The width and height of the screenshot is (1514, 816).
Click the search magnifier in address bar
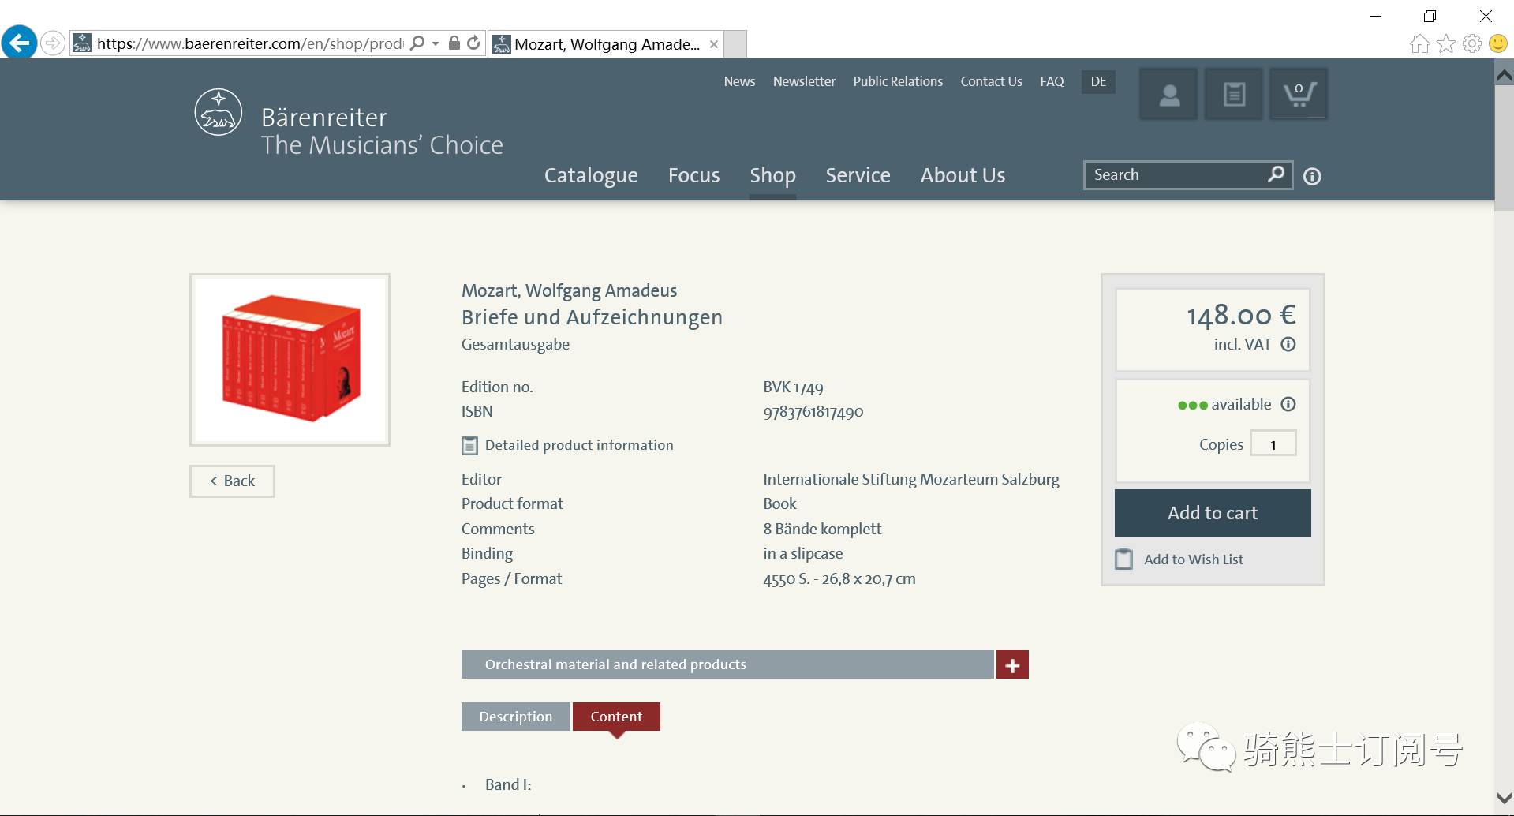coord(418,43)
